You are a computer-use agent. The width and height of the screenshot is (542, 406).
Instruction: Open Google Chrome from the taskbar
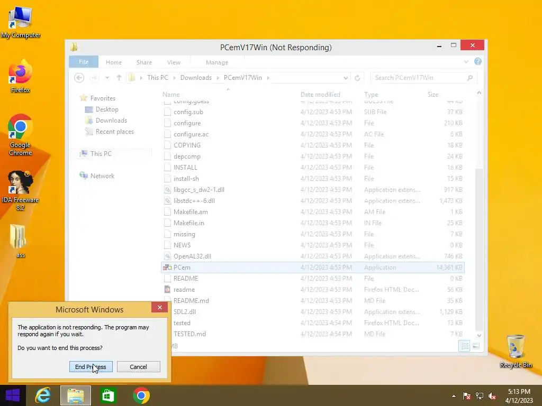[x=141, y=395]
